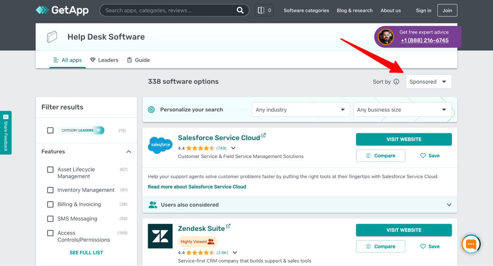Tick the Category Leaders checkbox
The height and width of the screenshot is (266, 493).
pyautogui.click(x=50, y=130)
